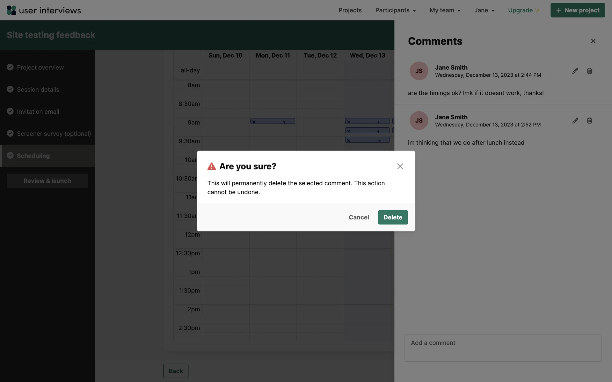Confirm with the Delete button
The height and width of the screenshot is (382, 612).
coord(393,217)
